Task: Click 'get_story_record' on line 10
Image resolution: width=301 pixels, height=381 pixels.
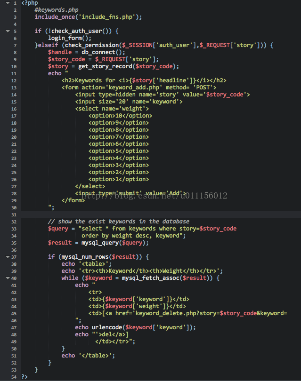Action: coord(105,66)
